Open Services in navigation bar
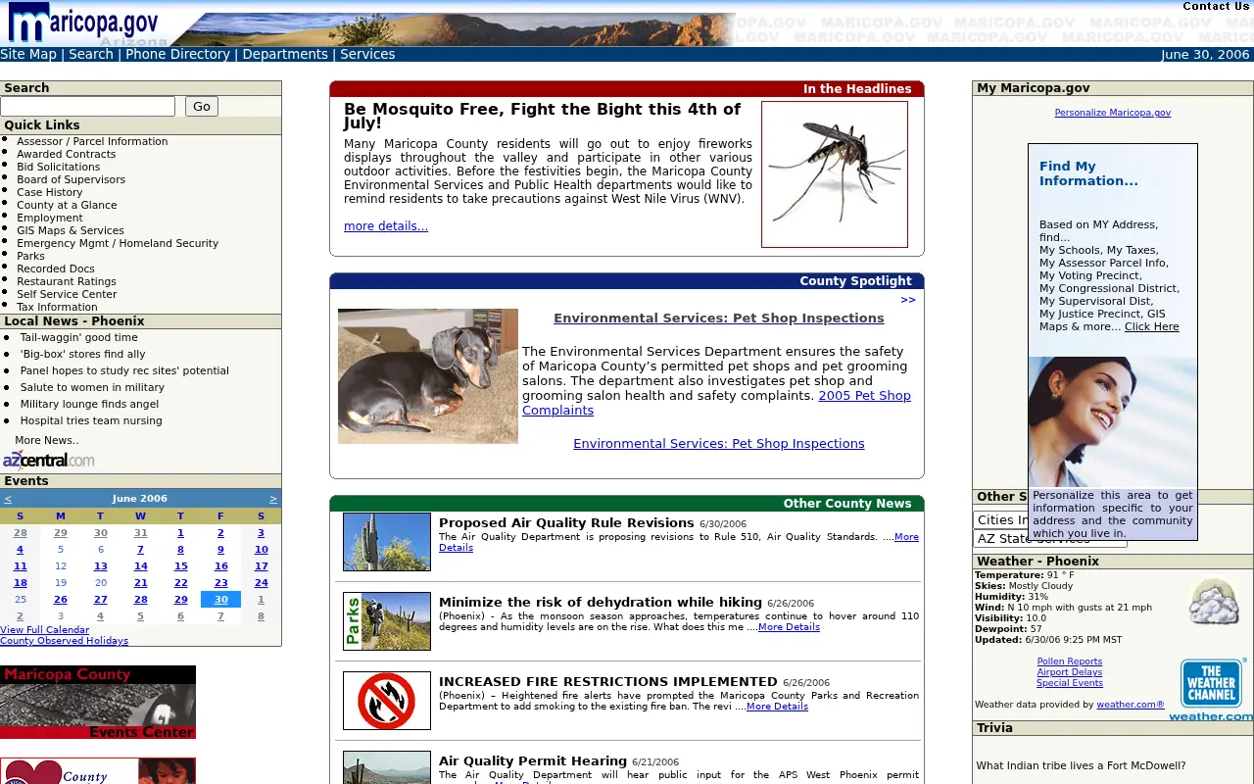The image size is (1254, 784). tap(367, 54)
